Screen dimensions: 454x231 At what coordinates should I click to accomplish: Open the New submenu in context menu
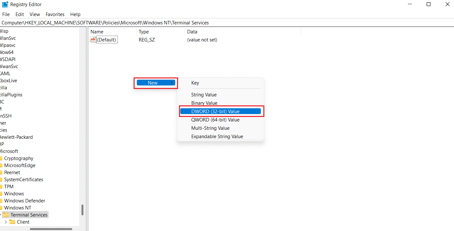click(156, 83)
